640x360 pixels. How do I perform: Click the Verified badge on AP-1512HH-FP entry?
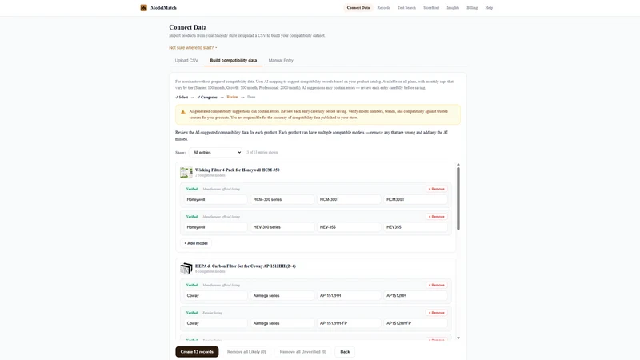pyautogui.click(x=192, y=313)
